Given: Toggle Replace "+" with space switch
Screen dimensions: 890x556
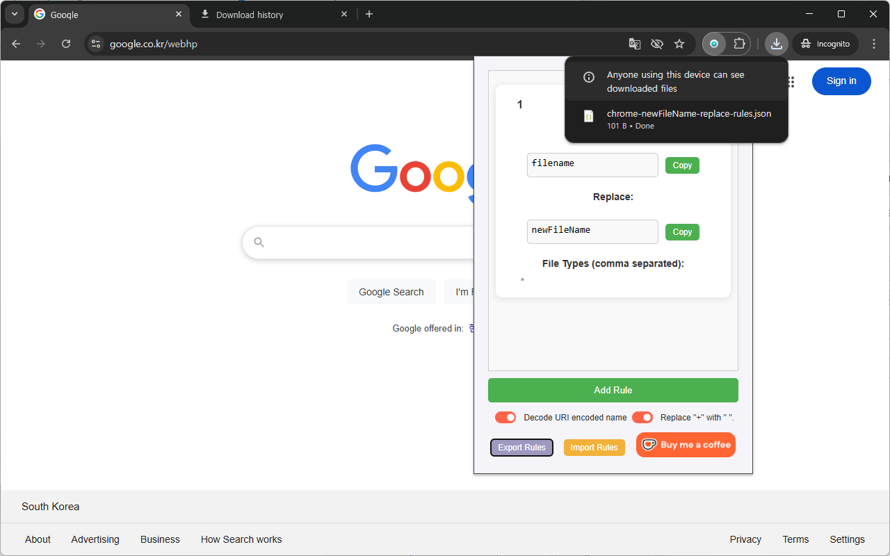Looking at the screenshot, I should pos(642,417).
